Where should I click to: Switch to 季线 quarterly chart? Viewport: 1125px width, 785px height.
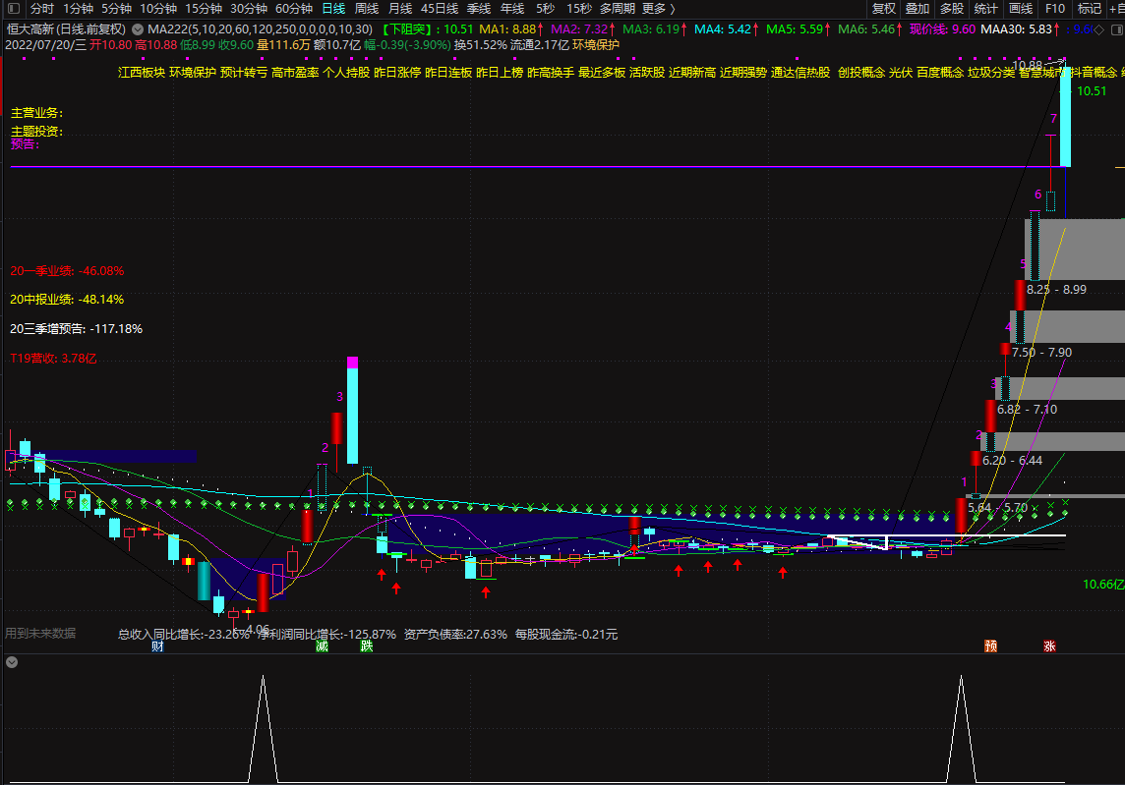tap(479, 9)
